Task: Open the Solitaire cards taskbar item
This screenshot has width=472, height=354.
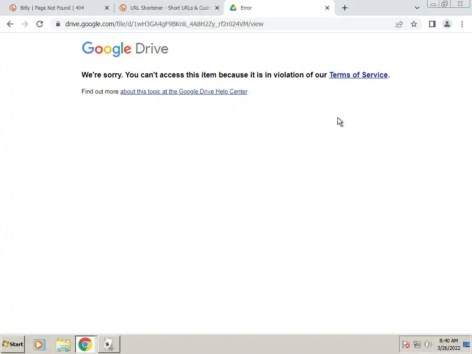Action: [x=109, y=344]
